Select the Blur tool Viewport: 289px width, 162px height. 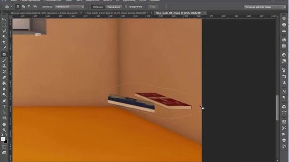tap(4, 89)
